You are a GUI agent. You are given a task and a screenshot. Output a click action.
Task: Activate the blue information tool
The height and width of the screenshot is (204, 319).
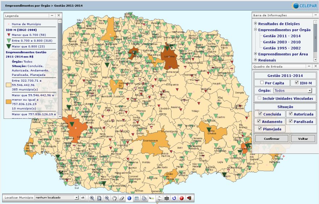click(x=129, y=198)
